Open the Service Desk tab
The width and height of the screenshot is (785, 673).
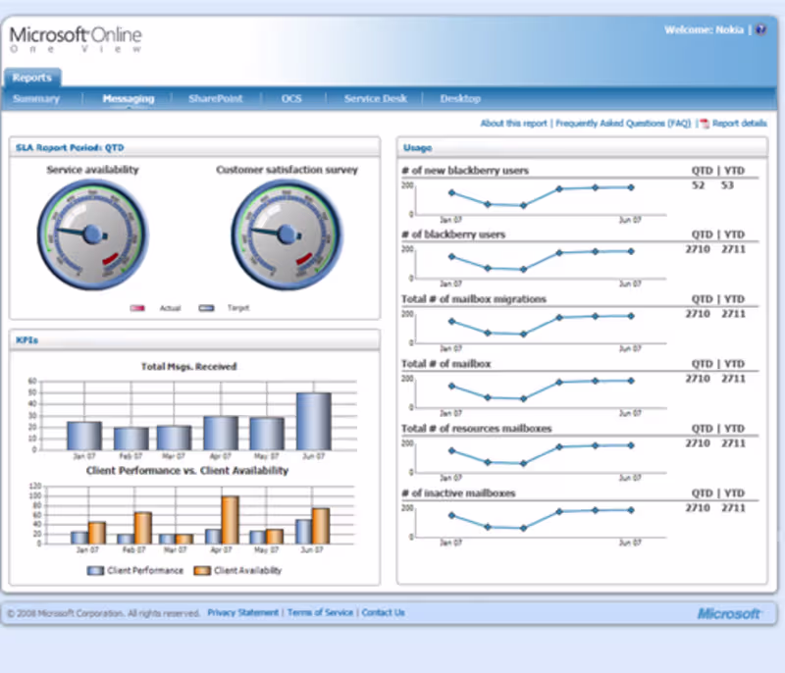pos(376,98)
